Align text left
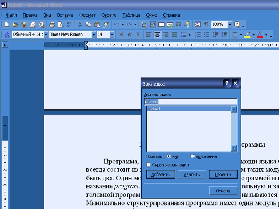Viewport: 279px width, 209px height. [149, 34]
